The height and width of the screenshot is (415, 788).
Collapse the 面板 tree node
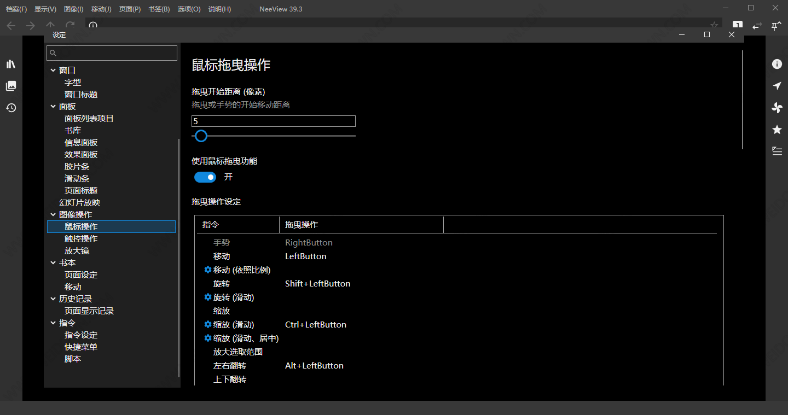[x=53, y=106]
